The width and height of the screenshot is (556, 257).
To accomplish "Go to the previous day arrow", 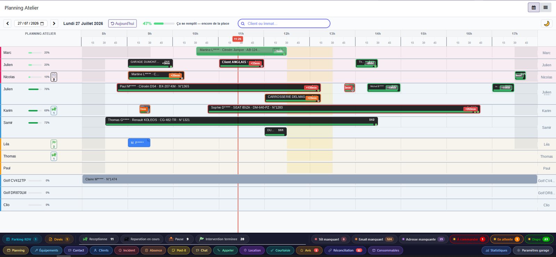I will 8,23.
